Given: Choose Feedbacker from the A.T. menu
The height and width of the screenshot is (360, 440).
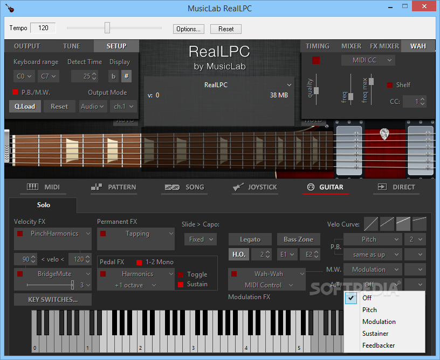Looking at the screenshot, I should tap(384, 345).
